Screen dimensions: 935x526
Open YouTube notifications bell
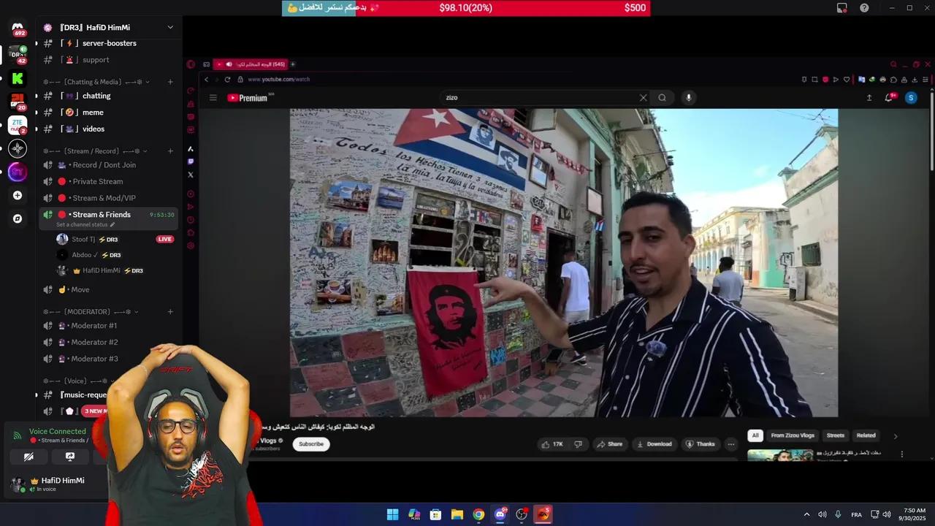(889, 98)
